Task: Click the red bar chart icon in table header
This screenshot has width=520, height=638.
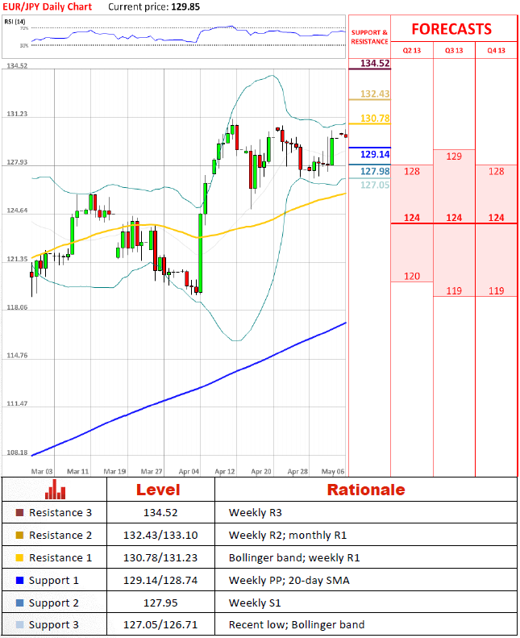Action: coord(55,490)
